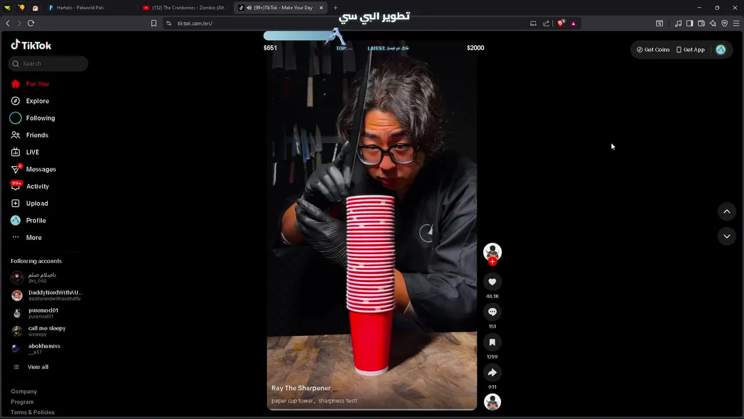Viewport: 744px width, 419px height.
Task: Open the browser hamburger main menu
Action: tap(736, 23)
